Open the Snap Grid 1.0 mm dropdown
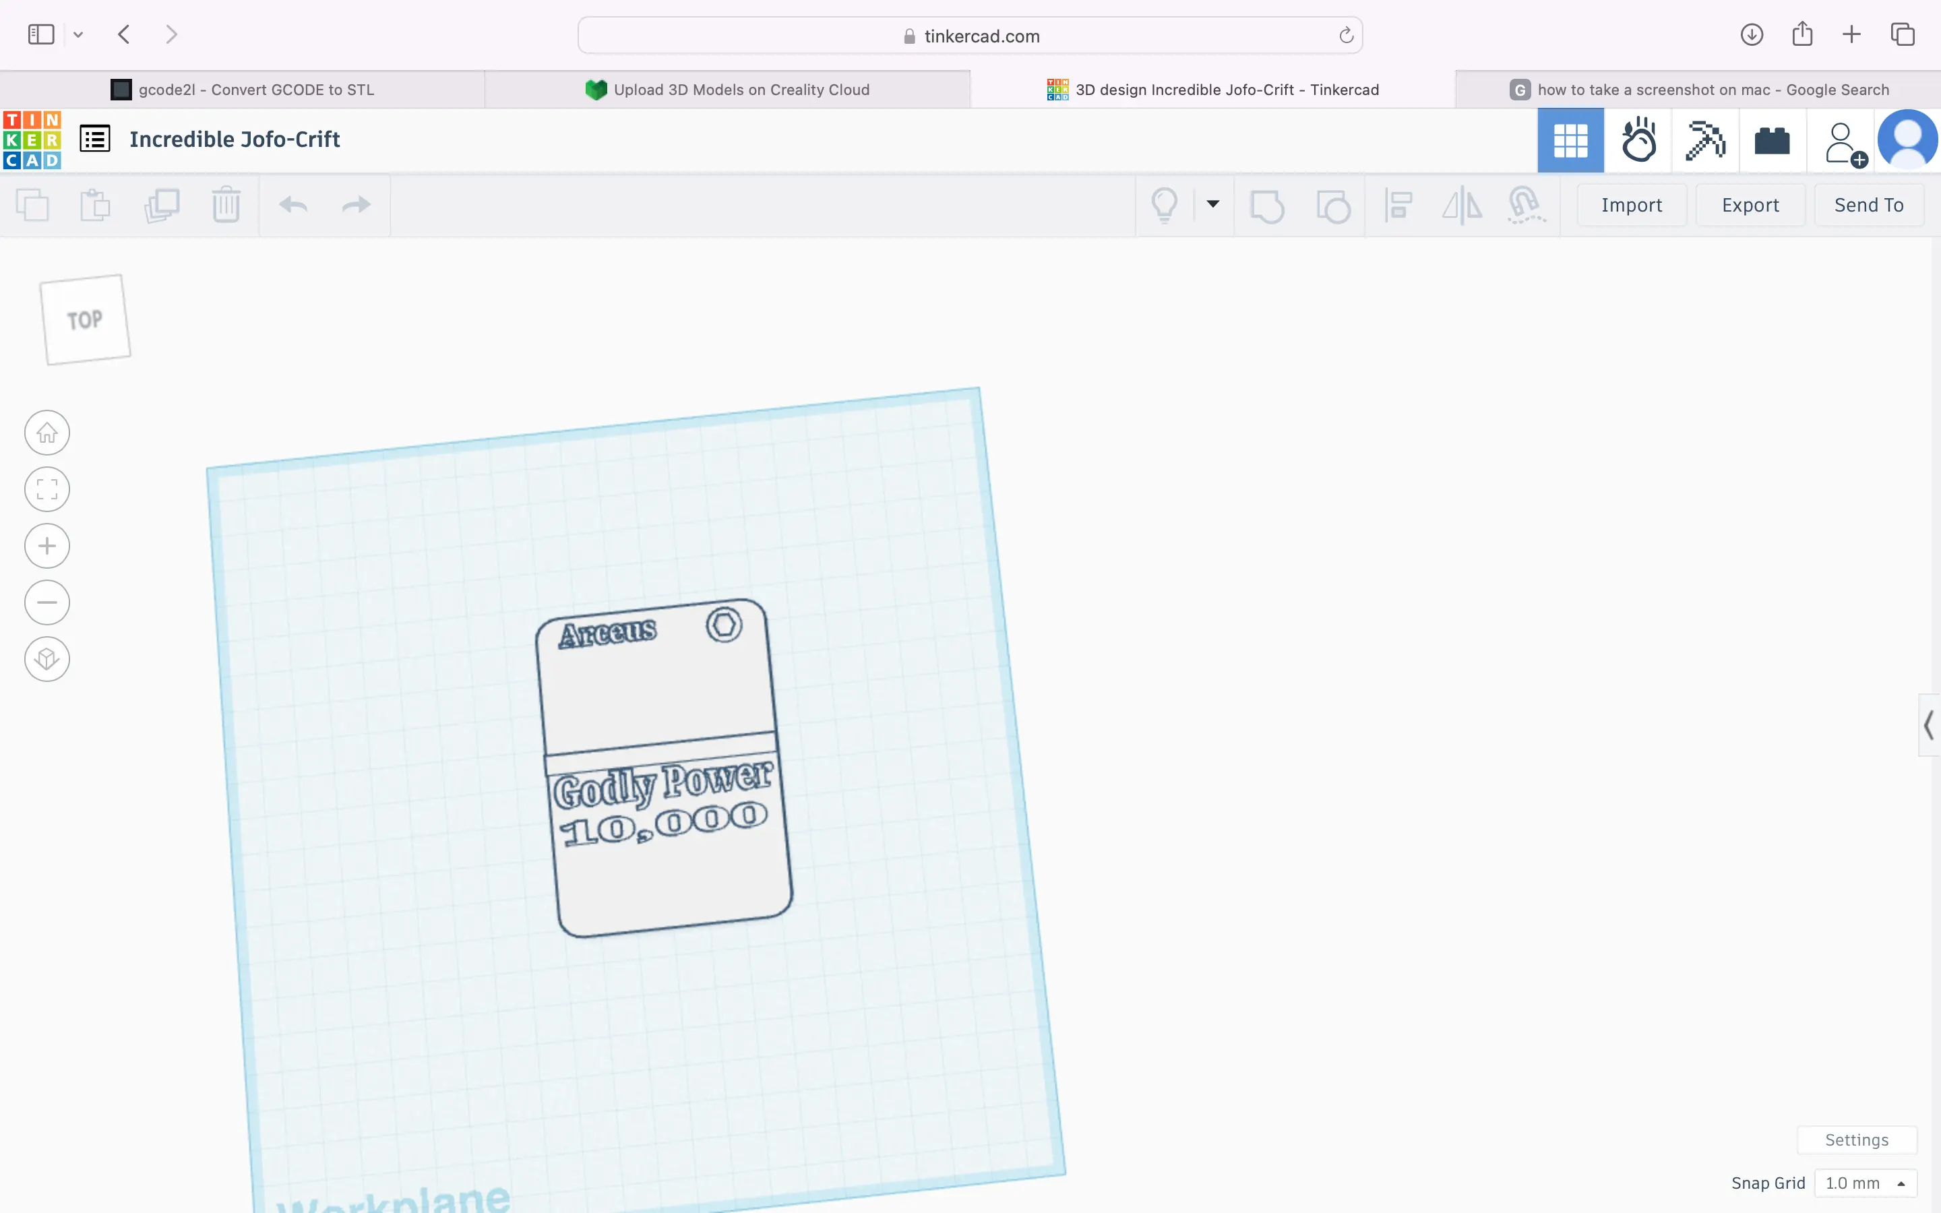 coord(1866,1183)
